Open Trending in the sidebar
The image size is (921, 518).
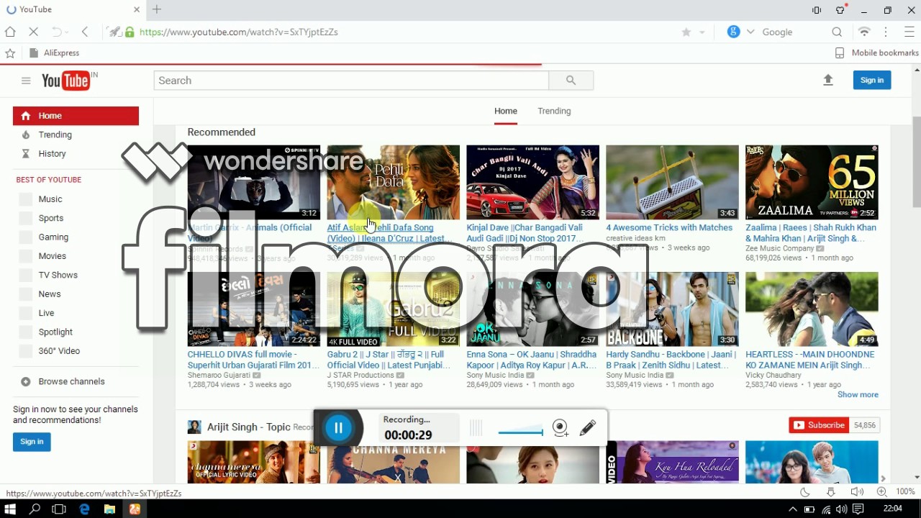click(x=55, y=135)
